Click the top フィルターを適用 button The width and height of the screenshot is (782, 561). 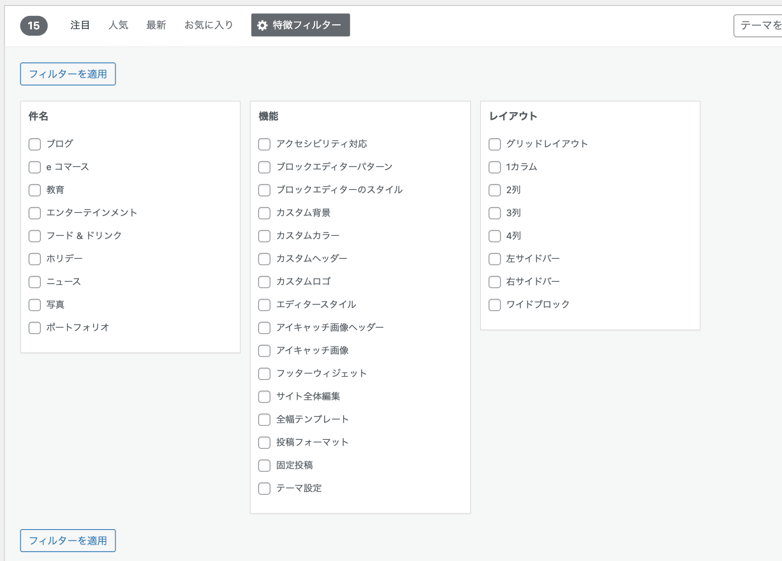coord(68,74)
